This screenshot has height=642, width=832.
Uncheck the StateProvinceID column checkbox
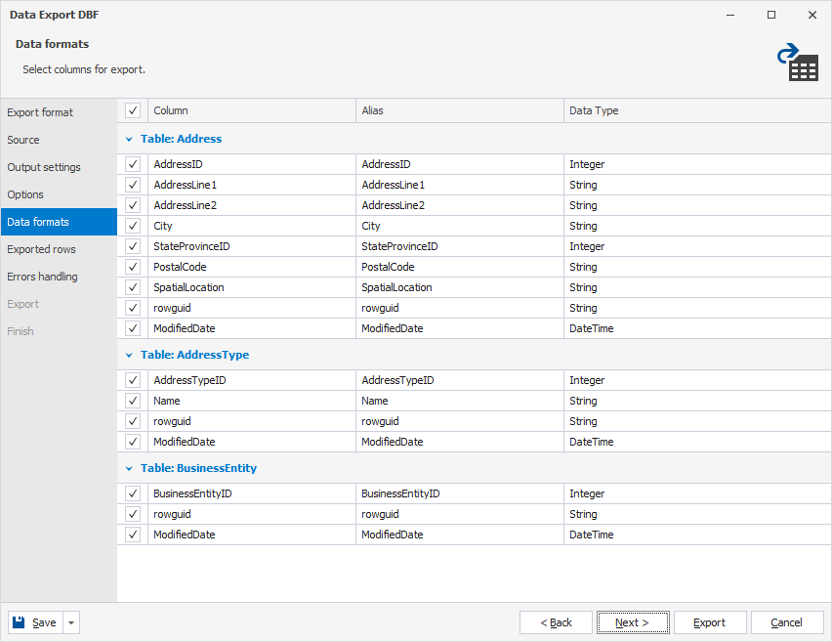click(x=133, y=246)
